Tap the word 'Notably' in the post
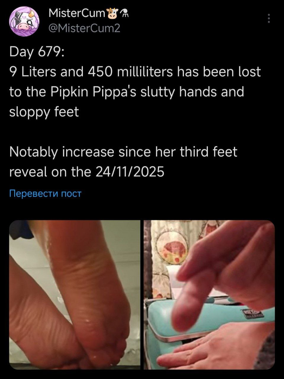Viewport: 284px width, 379px height. pyautogui.click(x=33, y=152)
